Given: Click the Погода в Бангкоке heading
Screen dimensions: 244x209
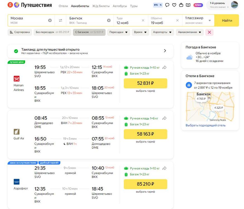Looking at the screenshot, I should point(201,47).
